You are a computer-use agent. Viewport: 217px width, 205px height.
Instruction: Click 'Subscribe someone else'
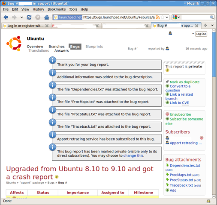click(x=184, y=121)
